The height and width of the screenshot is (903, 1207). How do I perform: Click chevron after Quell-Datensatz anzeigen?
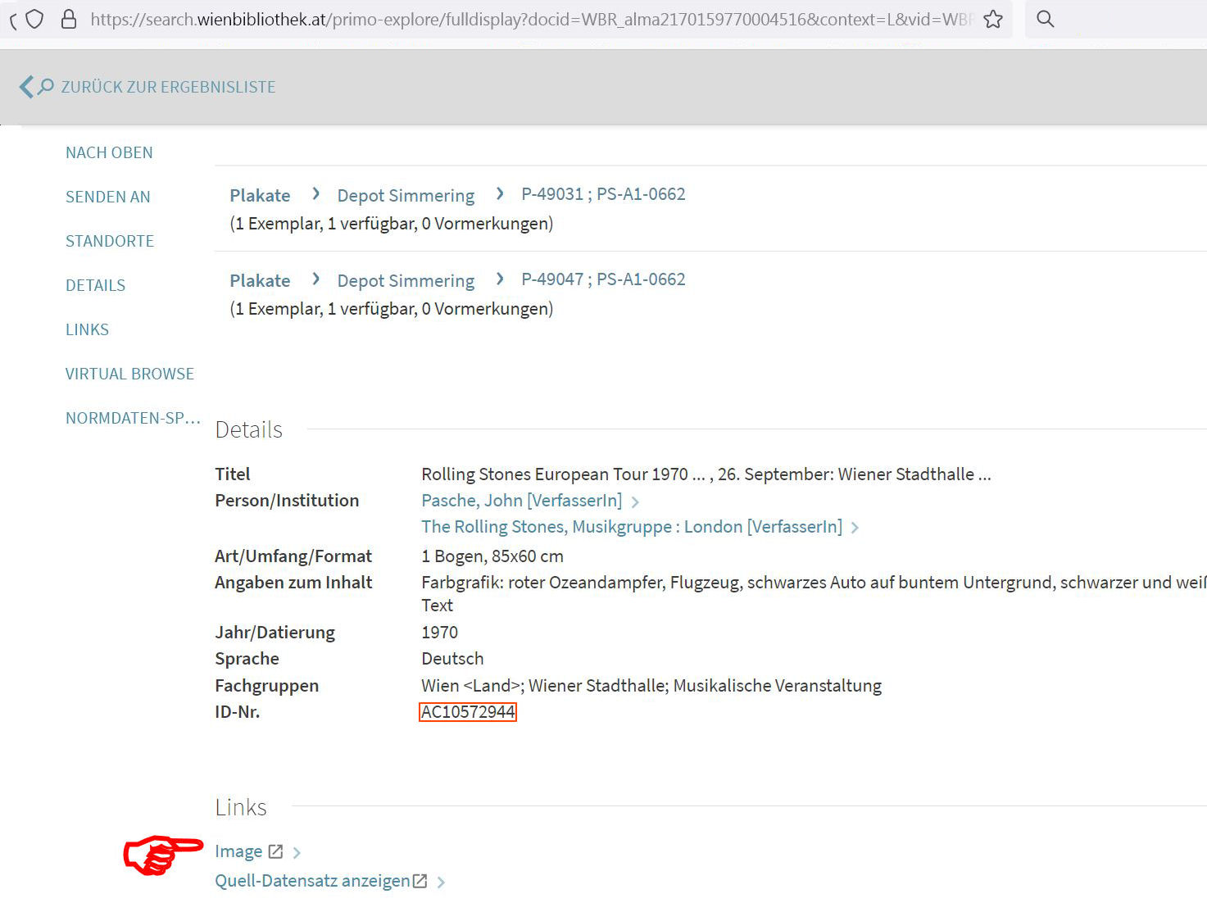coord(441,883)
